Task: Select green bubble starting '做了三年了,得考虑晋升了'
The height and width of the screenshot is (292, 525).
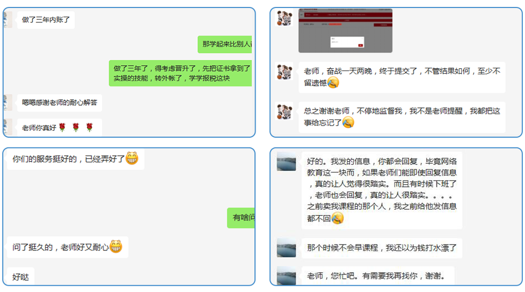Action: 181,73
